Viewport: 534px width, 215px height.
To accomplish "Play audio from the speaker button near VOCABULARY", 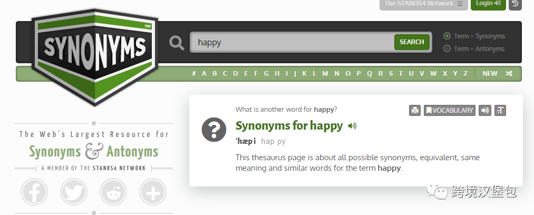I will [485, 110].
